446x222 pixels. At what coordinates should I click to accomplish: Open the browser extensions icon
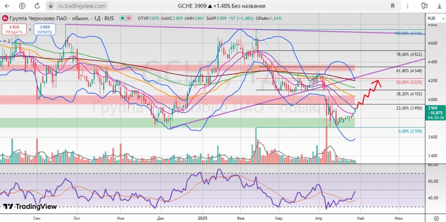click(x=425, y=6)
